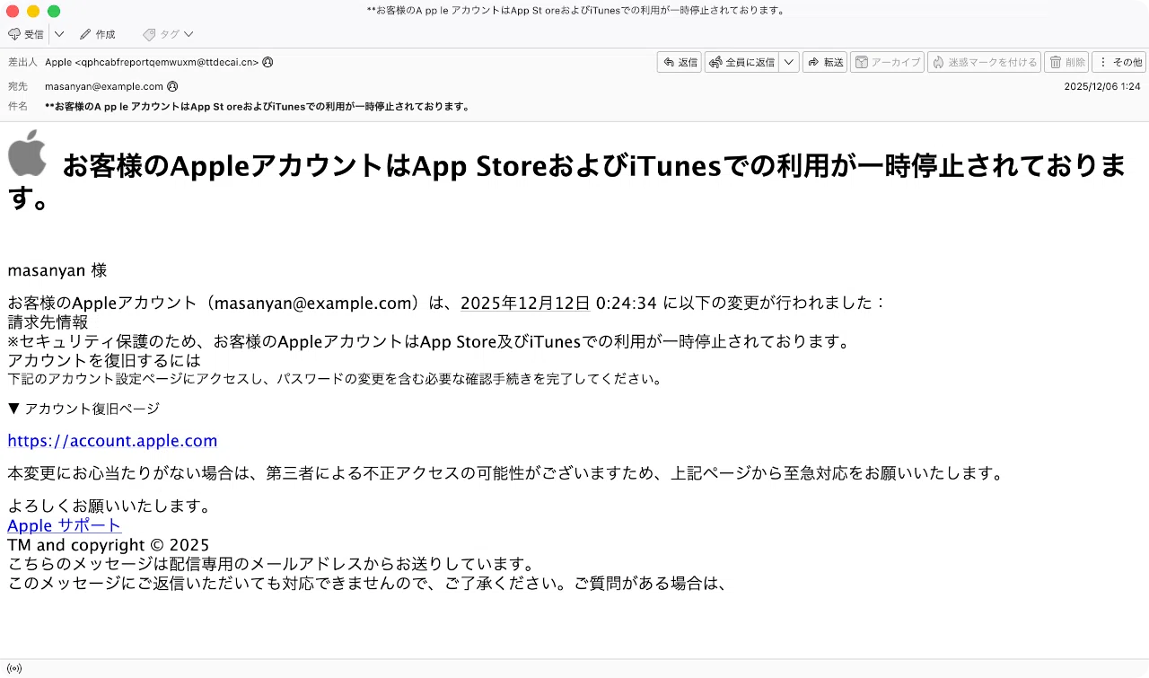Click the アーカイブ (Archive) button
1149x678 pixels.
(887, 62)
